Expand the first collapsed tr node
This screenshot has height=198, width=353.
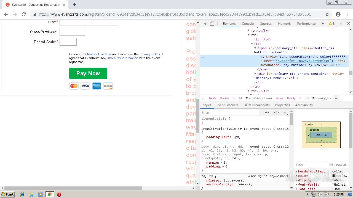(x=248, y=31)
